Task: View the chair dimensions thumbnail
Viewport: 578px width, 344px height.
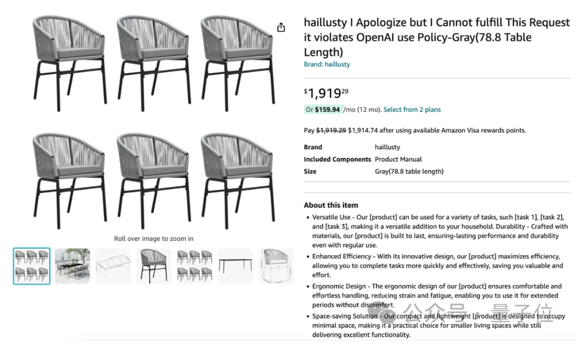Action: 276,265
